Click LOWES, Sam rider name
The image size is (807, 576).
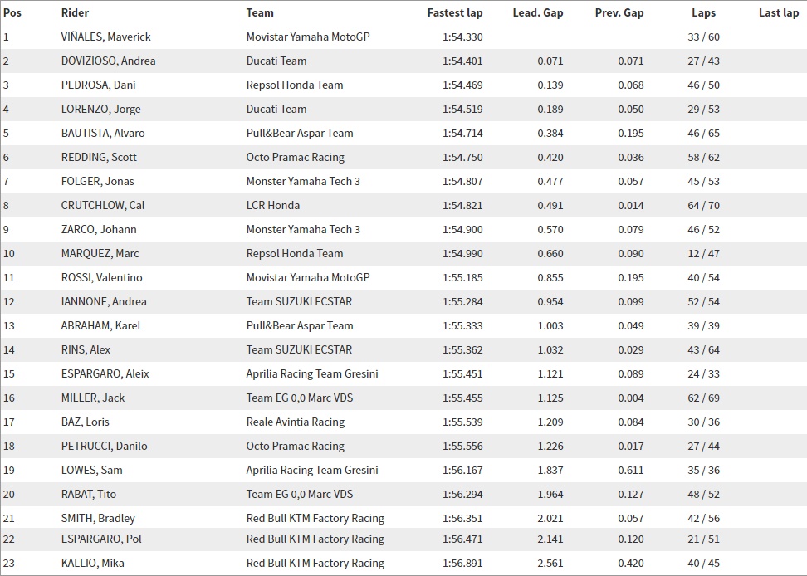[91, 470]
